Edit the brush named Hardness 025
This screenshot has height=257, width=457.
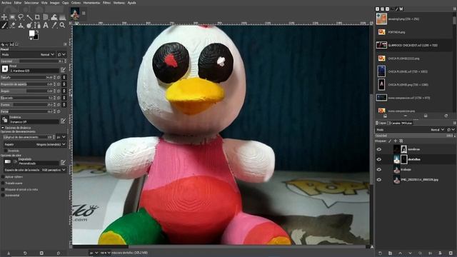click(63, 70)
